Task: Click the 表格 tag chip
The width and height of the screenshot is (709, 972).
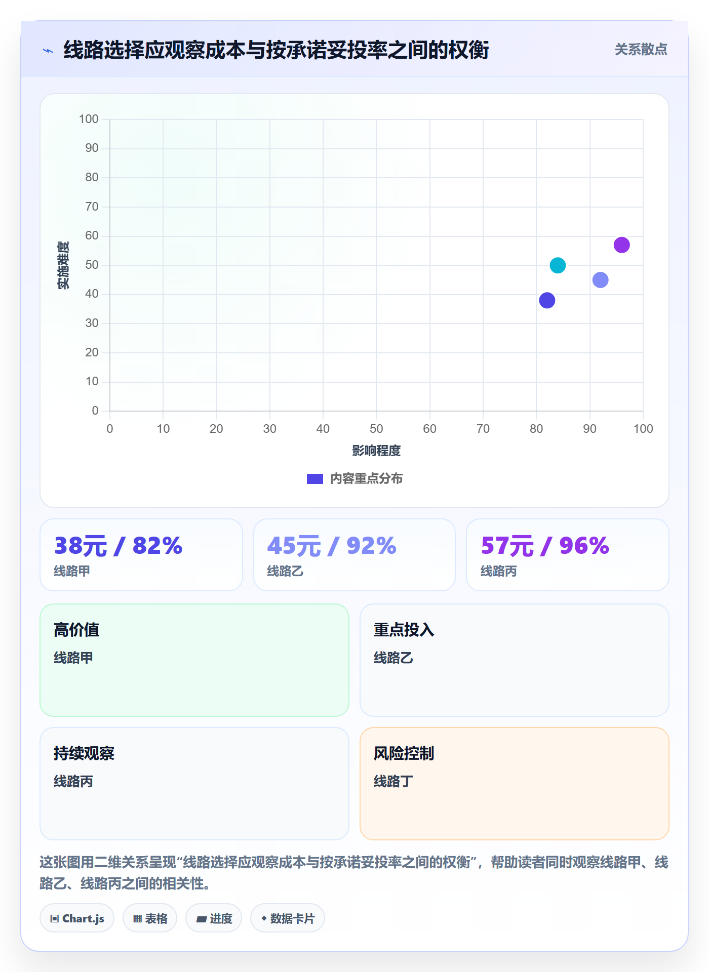Action: pyautogui.click(x=150, y=918)
